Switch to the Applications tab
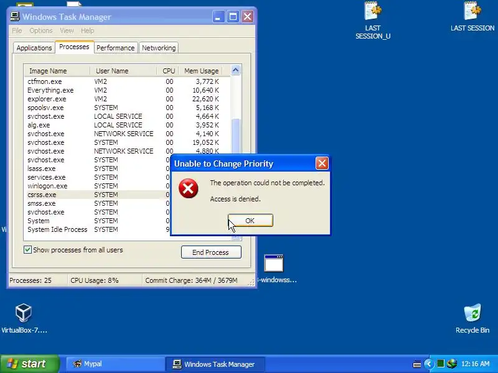The width and height of the screenshot is (498, 373). (x=34, y=48)
